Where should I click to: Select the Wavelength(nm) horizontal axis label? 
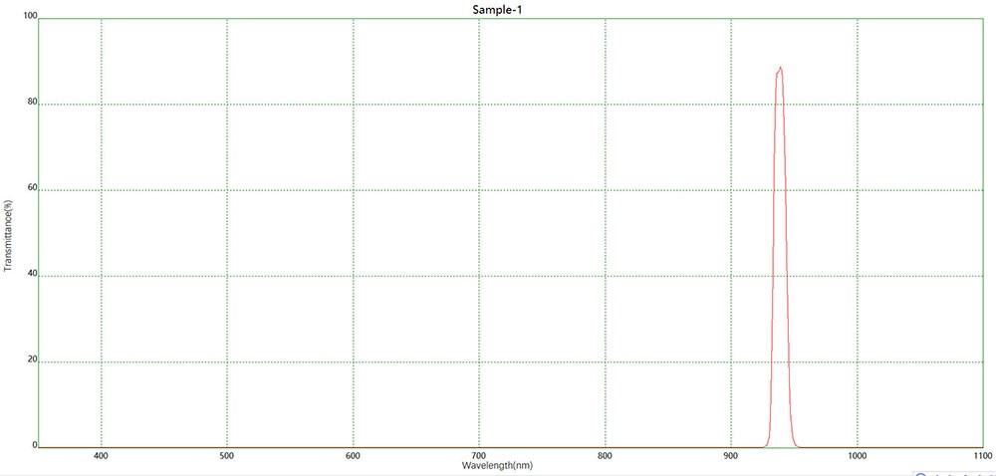(x=497, y=465)
